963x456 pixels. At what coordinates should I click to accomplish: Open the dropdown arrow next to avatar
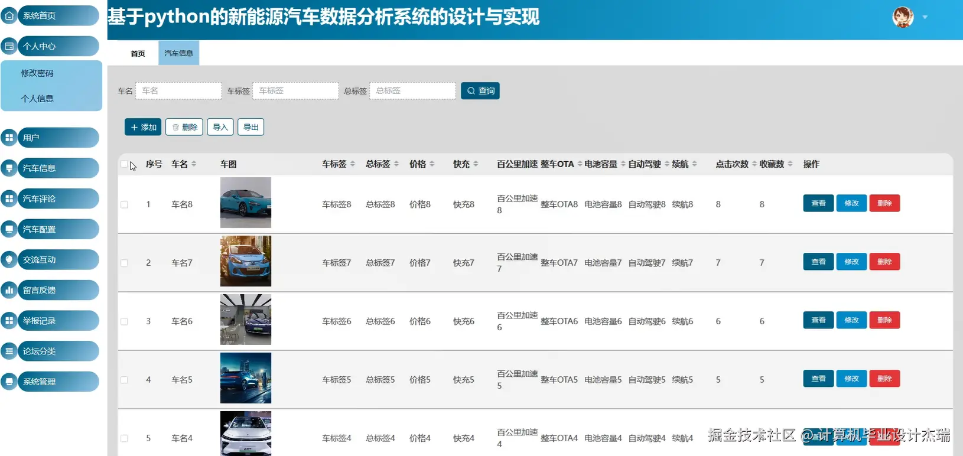tap(925, 17)
